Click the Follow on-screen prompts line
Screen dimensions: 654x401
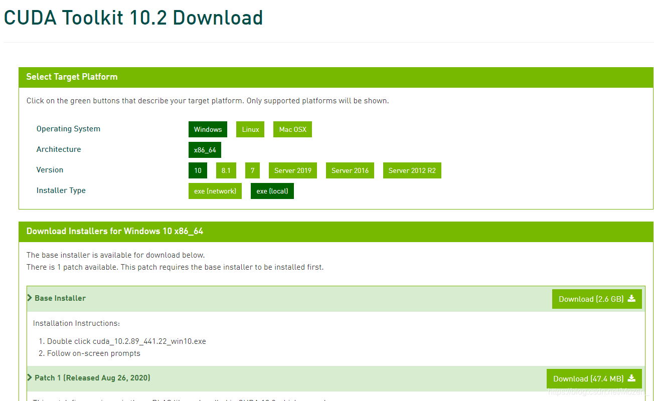(94, 353)
